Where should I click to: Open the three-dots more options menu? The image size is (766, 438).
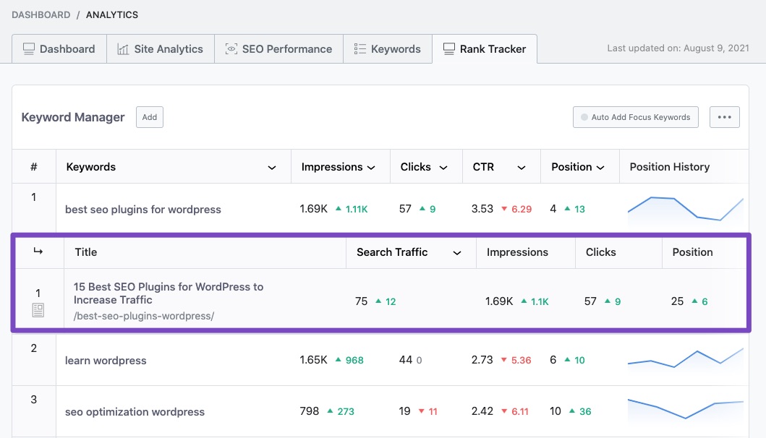tap(724, 117)
